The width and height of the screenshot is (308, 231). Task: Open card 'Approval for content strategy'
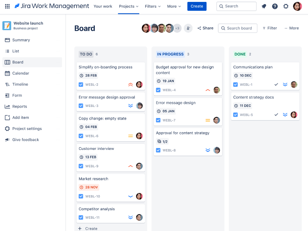click(x=188, y=142)
